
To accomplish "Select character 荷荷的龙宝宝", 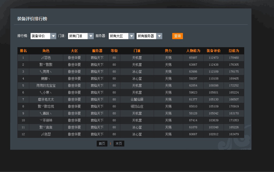I will [x=46, y=86].
